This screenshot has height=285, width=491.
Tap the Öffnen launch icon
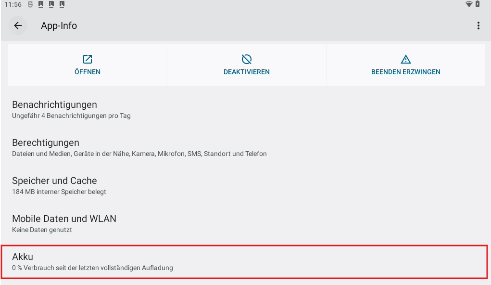[88, 59]
